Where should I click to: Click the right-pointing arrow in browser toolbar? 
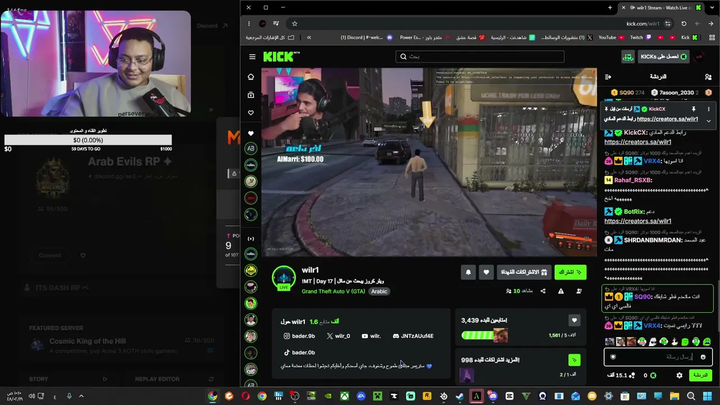(711, 24)
